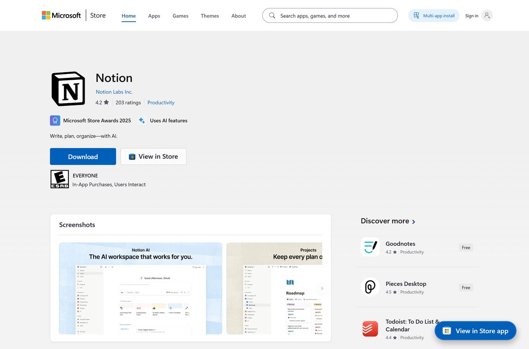Click the large Notion app logo
This screenshot has width=529, height=349.
tap(68, 89)
